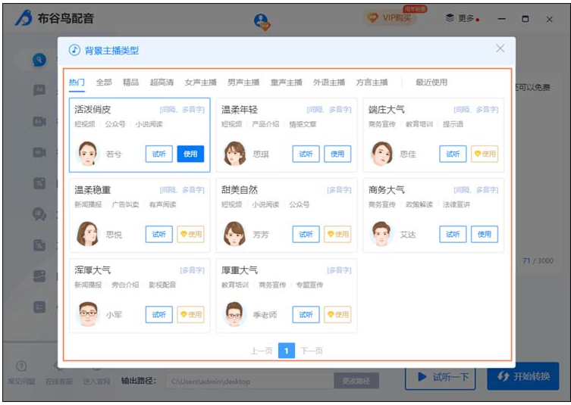Select the 小军 male anchor avatar

(x=88, y=314)
